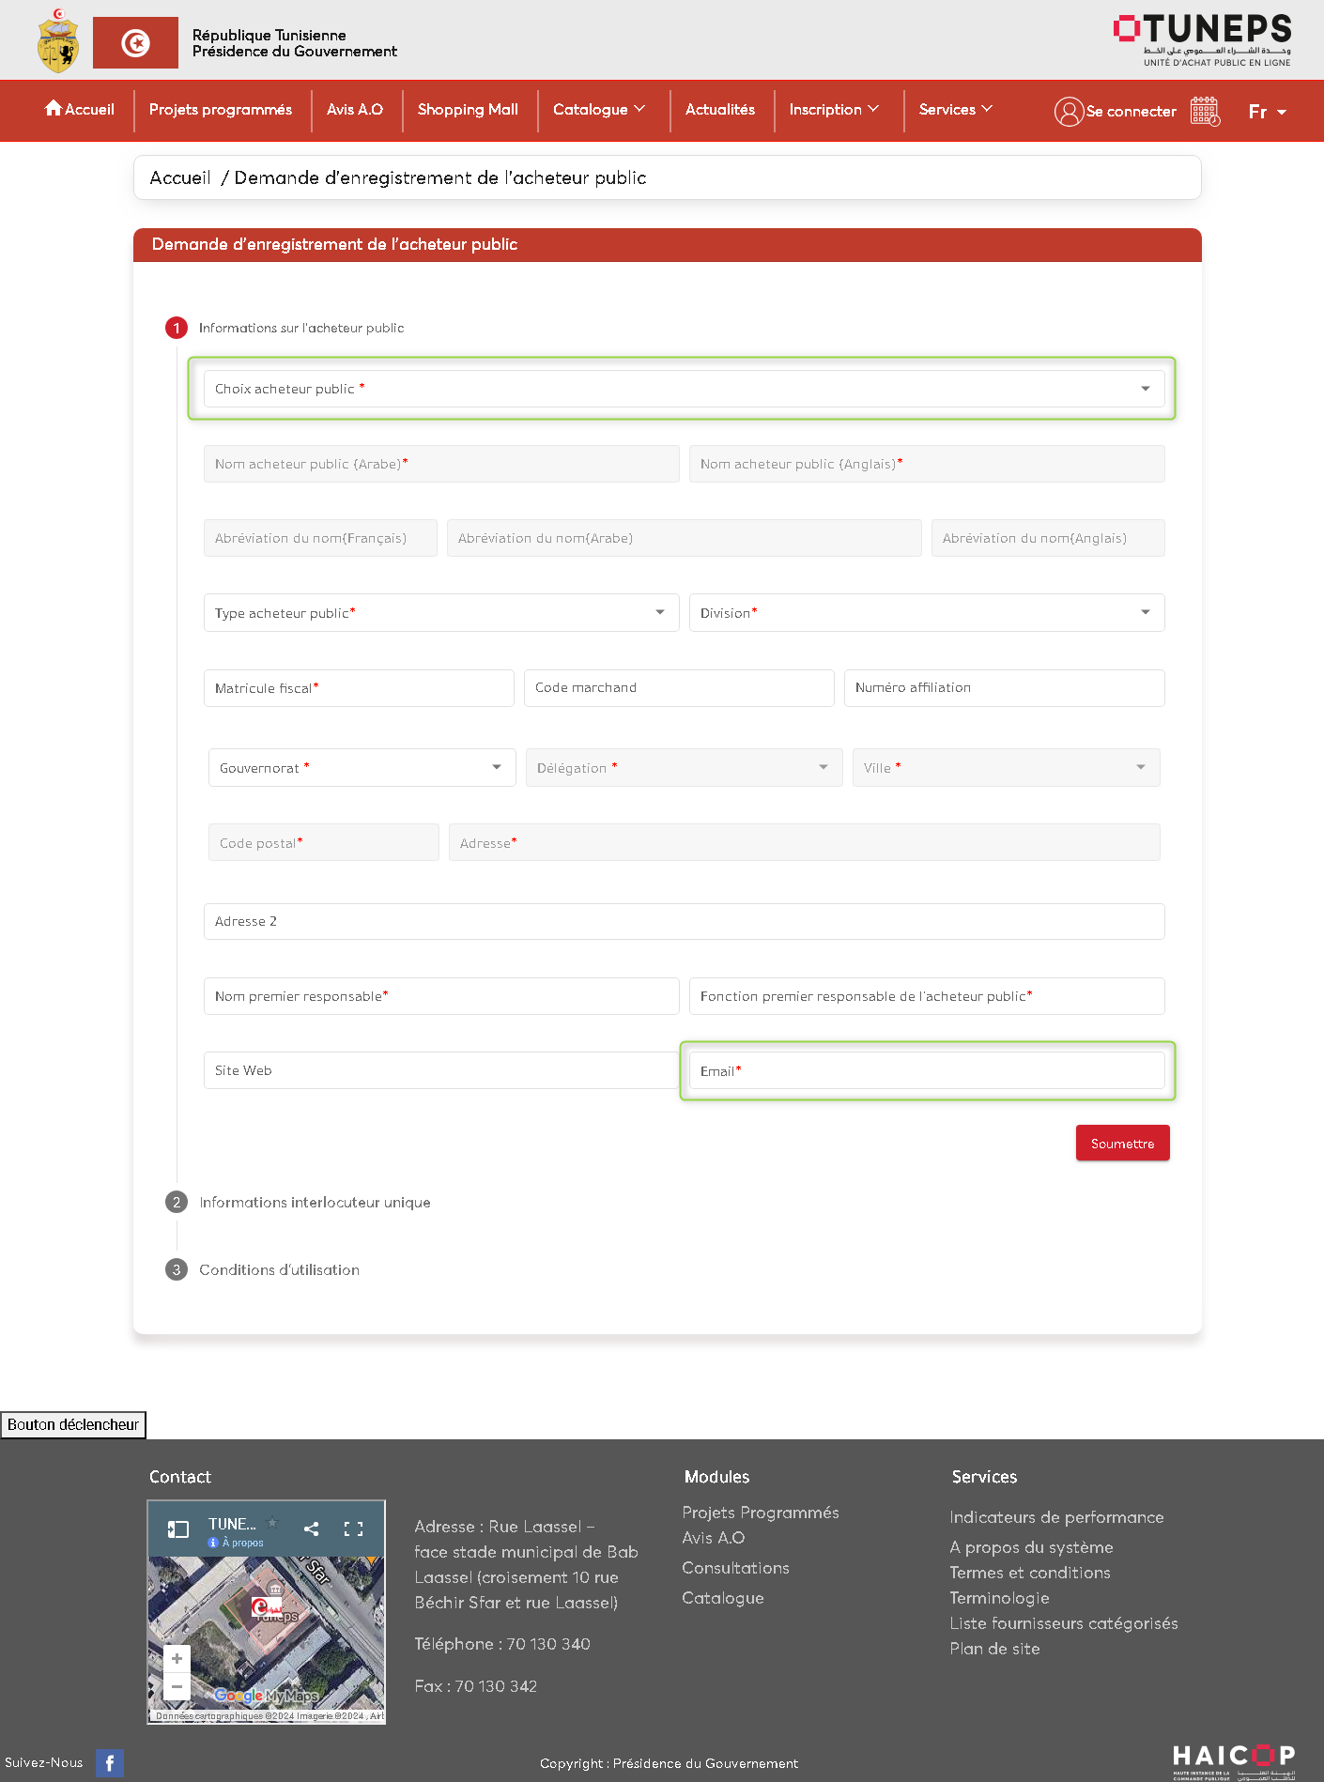The width and height of the screenshot is (1324, 1782).
Task: Star the TUNEPS map as favorite
Action: point(272,1523)
